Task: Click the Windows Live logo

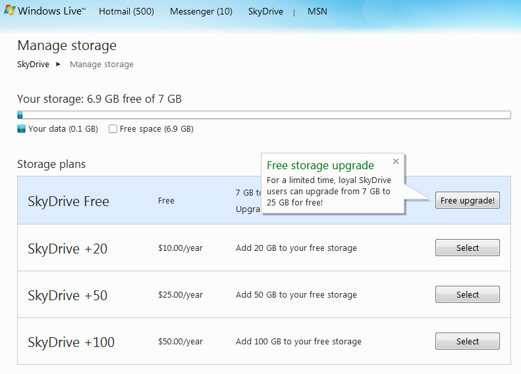Action: point(9,11)
